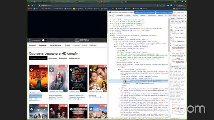Click the yellow DevTools warnings counter icon
The image size is (214, 120).
(175, 16)
